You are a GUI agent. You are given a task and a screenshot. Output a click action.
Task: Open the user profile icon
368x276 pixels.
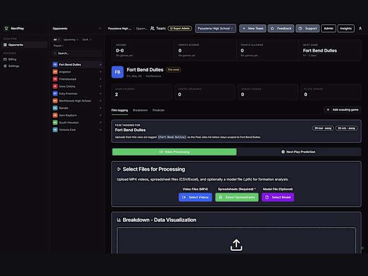pyautogui.click(x=360, y=28)
